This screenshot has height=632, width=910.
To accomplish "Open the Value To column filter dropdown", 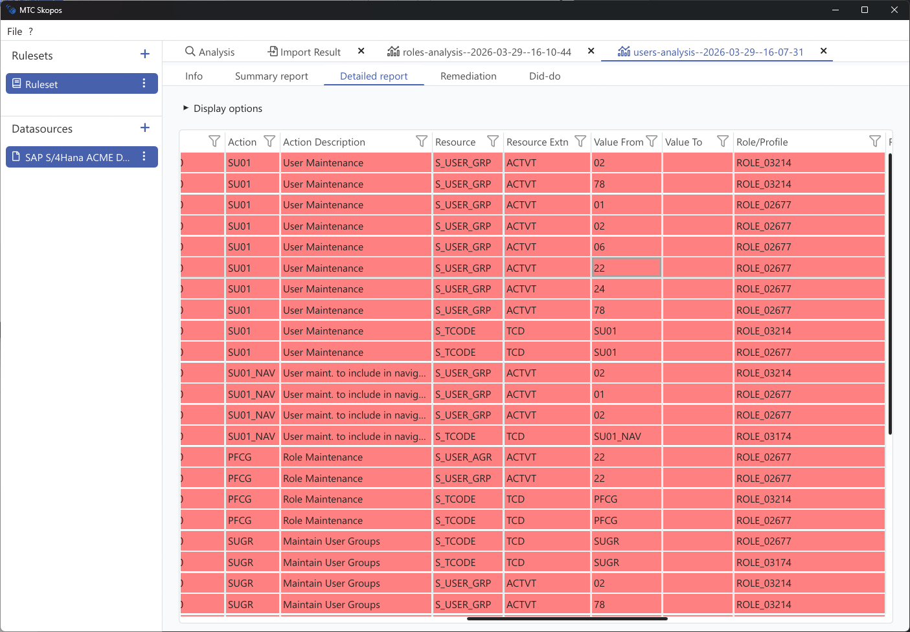I will [722, 140].
